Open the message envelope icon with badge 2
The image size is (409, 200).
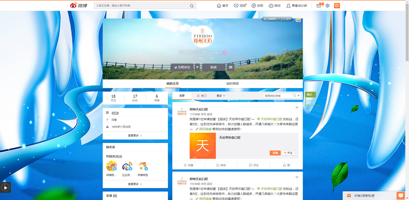pyautogui.click(x=319, y=5)
